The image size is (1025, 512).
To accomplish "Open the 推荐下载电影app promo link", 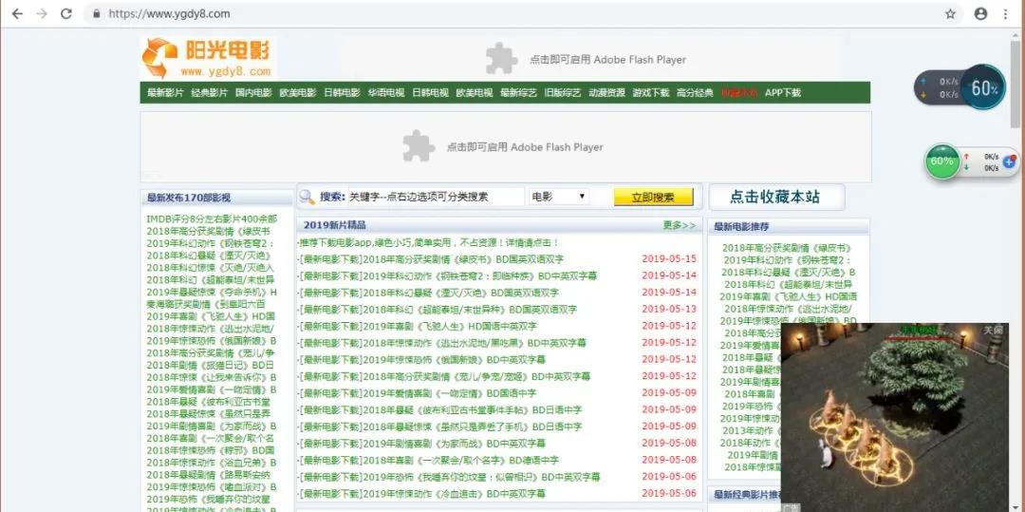I will [x=428, y=242].
